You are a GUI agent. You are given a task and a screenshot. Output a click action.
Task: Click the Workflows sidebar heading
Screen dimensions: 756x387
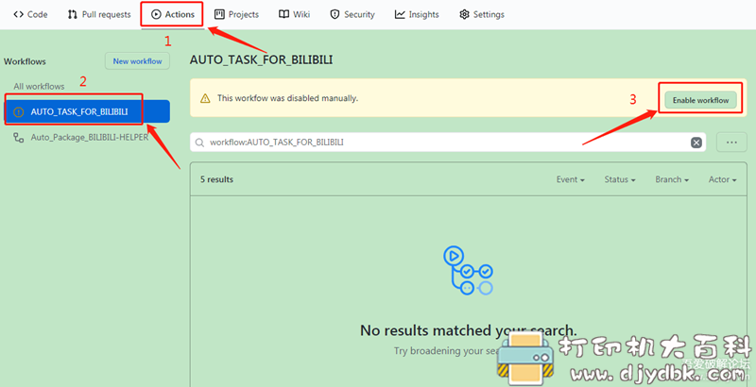click(25, 61)
